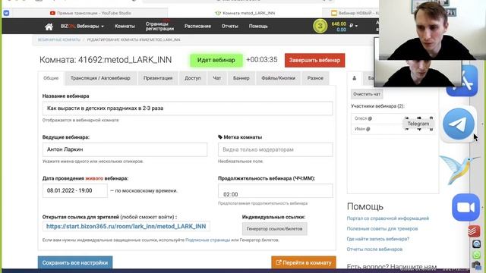The image size is (486, 273).
Task: Open the Файлы/Кнопки tab
Action: [x=279, y=78]
